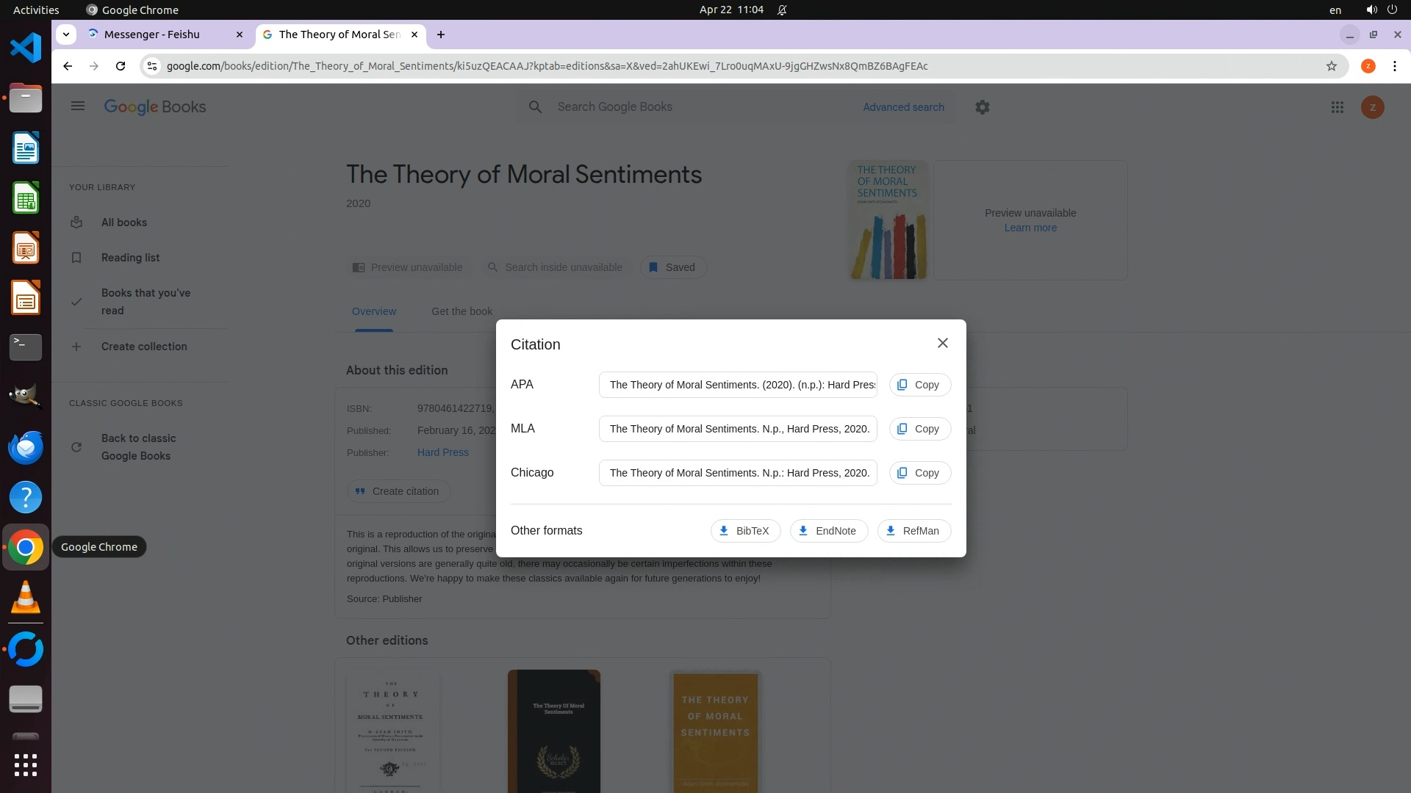Viewport: 1411px width, 793px height.
Task: Export citation as RefMan
Action: point(913,531)
